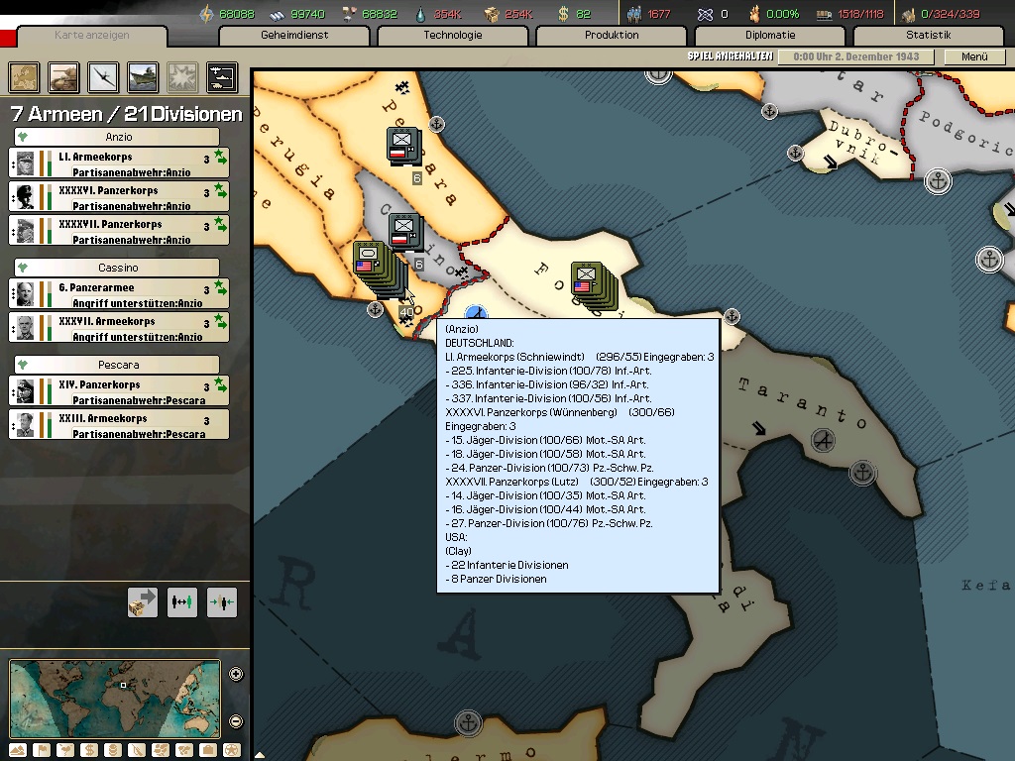Select the air units plane icon
1015x761 pixels.
click(103, 77)
